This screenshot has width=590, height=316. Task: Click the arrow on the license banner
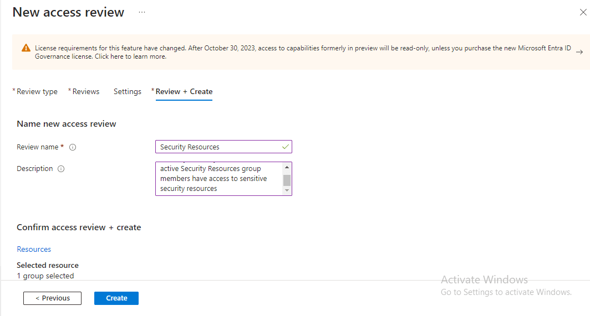pyautogui.click(x=579, y=52)
